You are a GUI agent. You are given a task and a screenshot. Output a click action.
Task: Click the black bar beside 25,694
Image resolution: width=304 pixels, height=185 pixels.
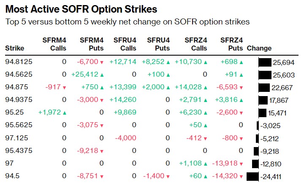[265, 62]
